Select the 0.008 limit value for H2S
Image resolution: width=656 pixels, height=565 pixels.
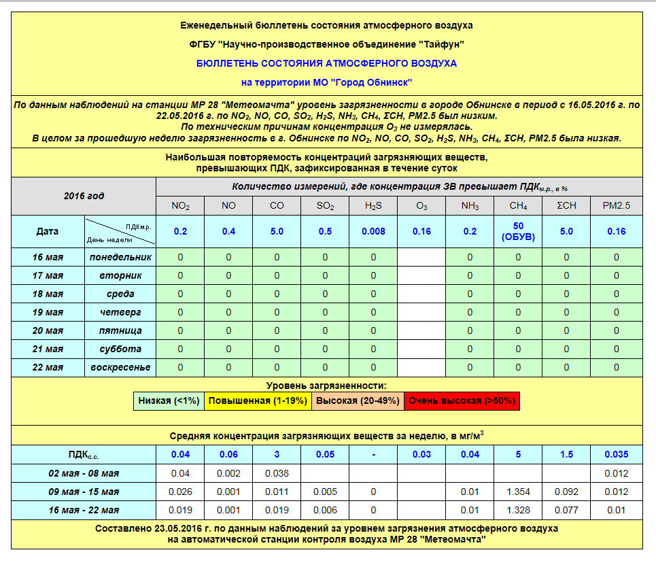pyautogui.click(x=373, y=231)
